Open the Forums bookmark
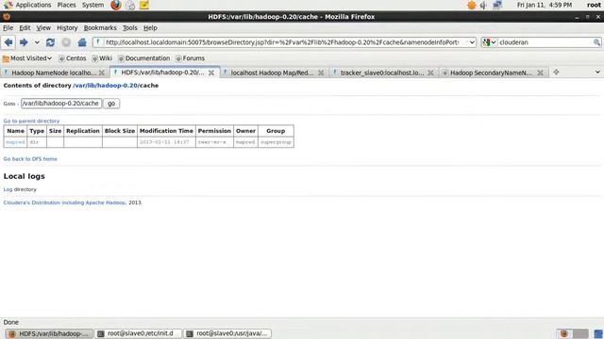 pos(190,58)
